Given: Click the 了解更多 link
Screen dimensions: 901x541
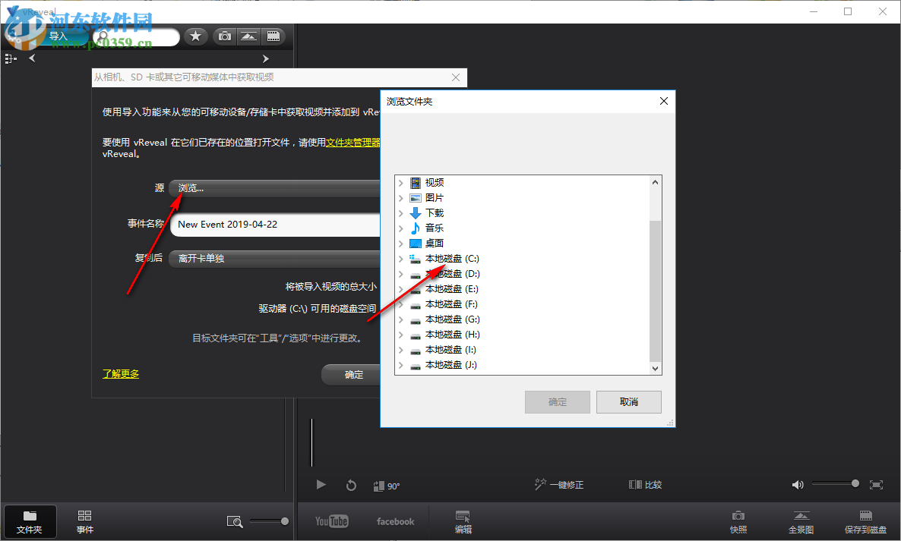Looking at the screenshot, I should click(120, 374).
